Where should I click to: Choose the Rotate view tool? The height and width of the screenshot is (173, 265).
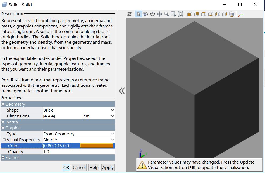pyautogui.click(x=145, y=14)
